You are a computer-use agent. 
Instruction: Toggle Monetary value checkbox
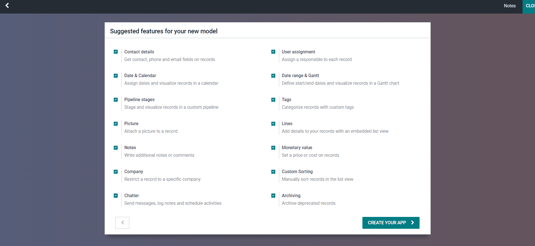point(273,148)
